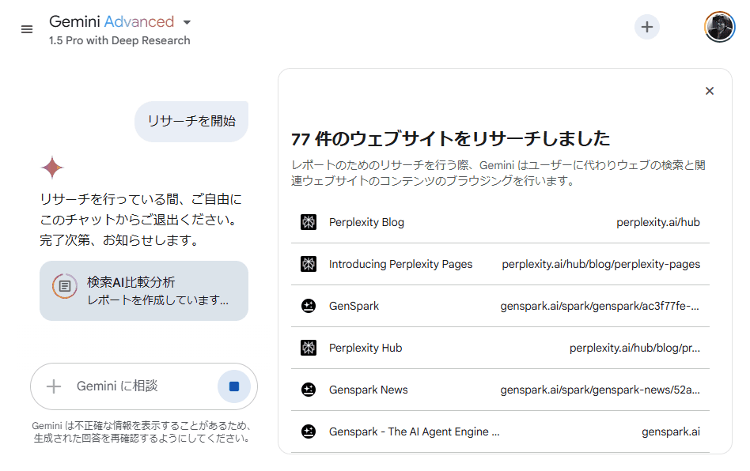
Task: Click the report document icon in card
Action: pos(65,285)
